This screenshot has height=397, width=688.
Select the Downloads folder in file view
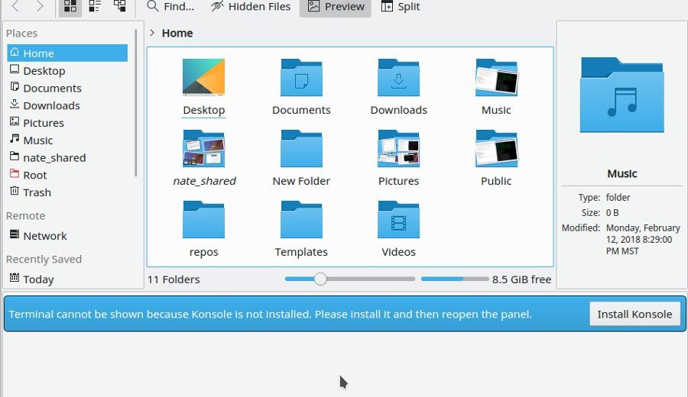point(398,79)
